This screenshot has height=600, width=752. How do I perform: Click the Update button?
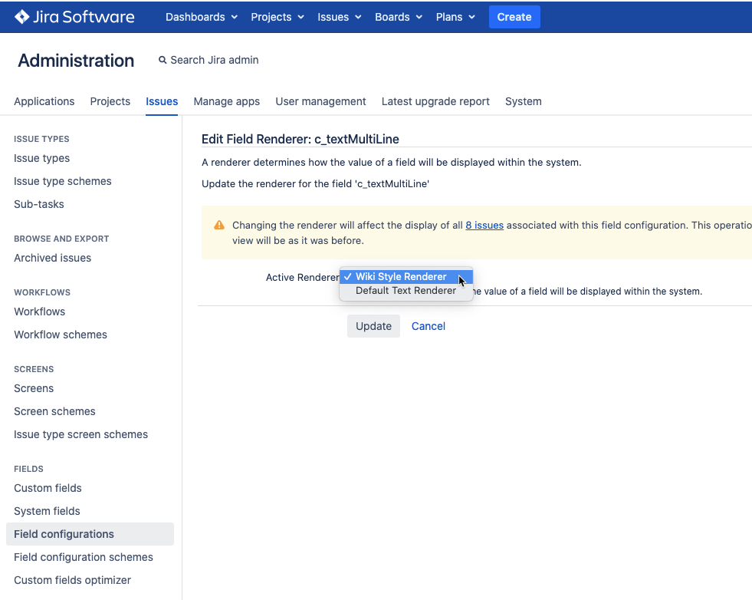[373, 326]
